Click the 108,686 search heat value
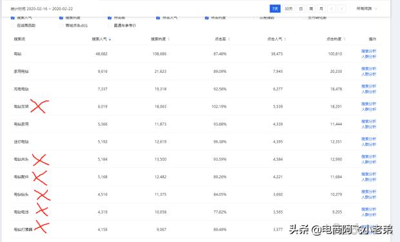The width and height of the screenshot is (400, 242). [159, 54]
